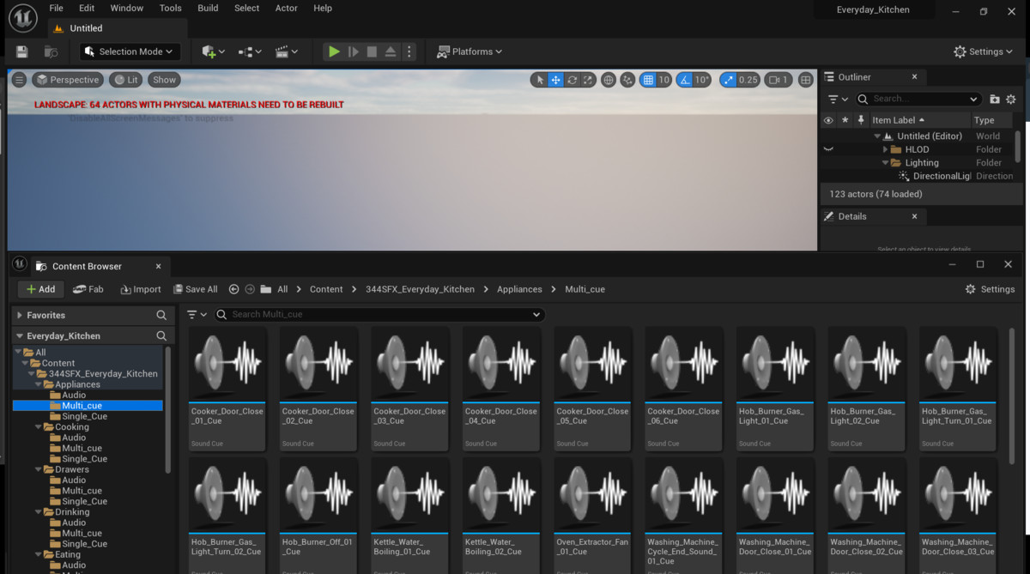
Task: Adjust camera speed button
Action: pos(779,80)
